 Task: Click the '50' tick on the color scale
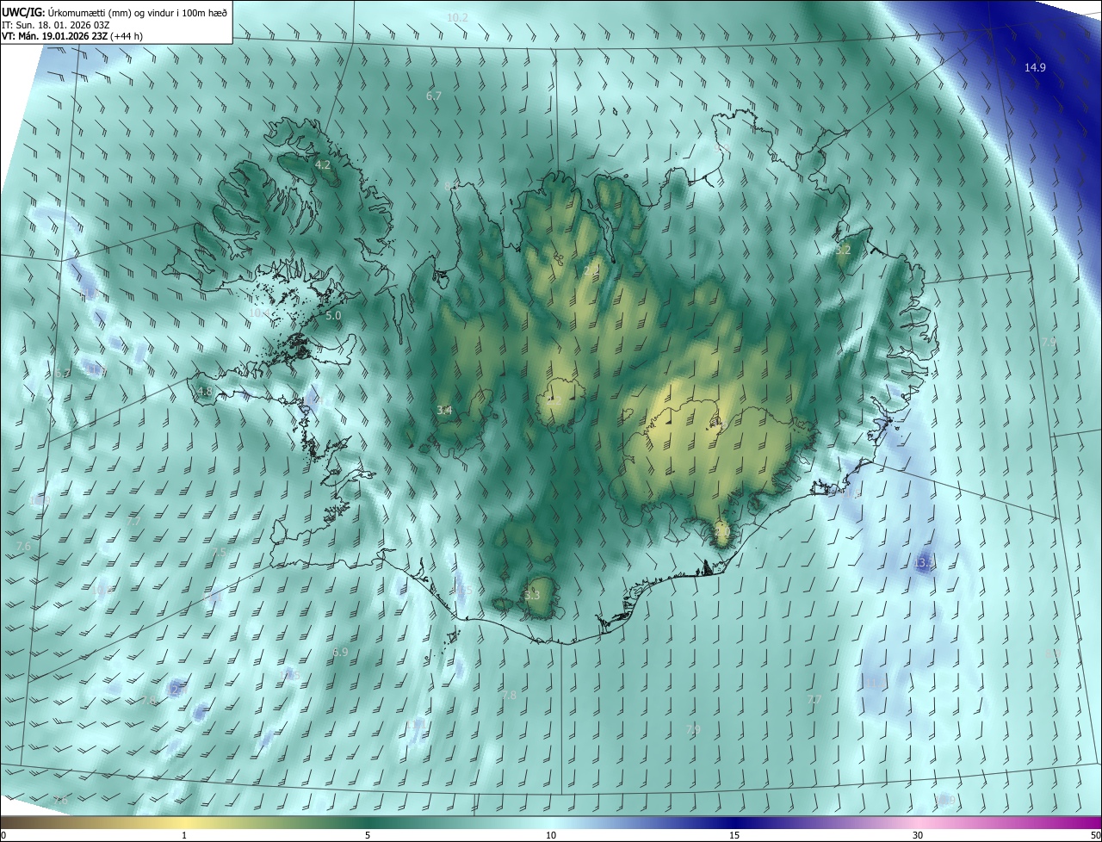click(x=1095, y=835)
